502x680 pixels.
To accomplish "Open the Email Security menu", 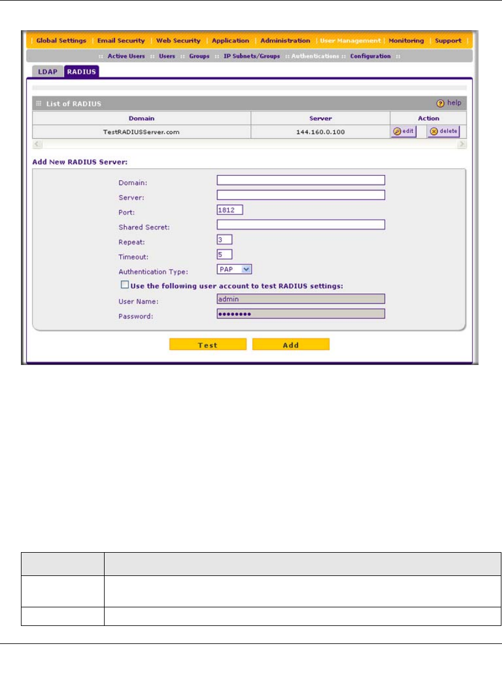I will point(121,41).
